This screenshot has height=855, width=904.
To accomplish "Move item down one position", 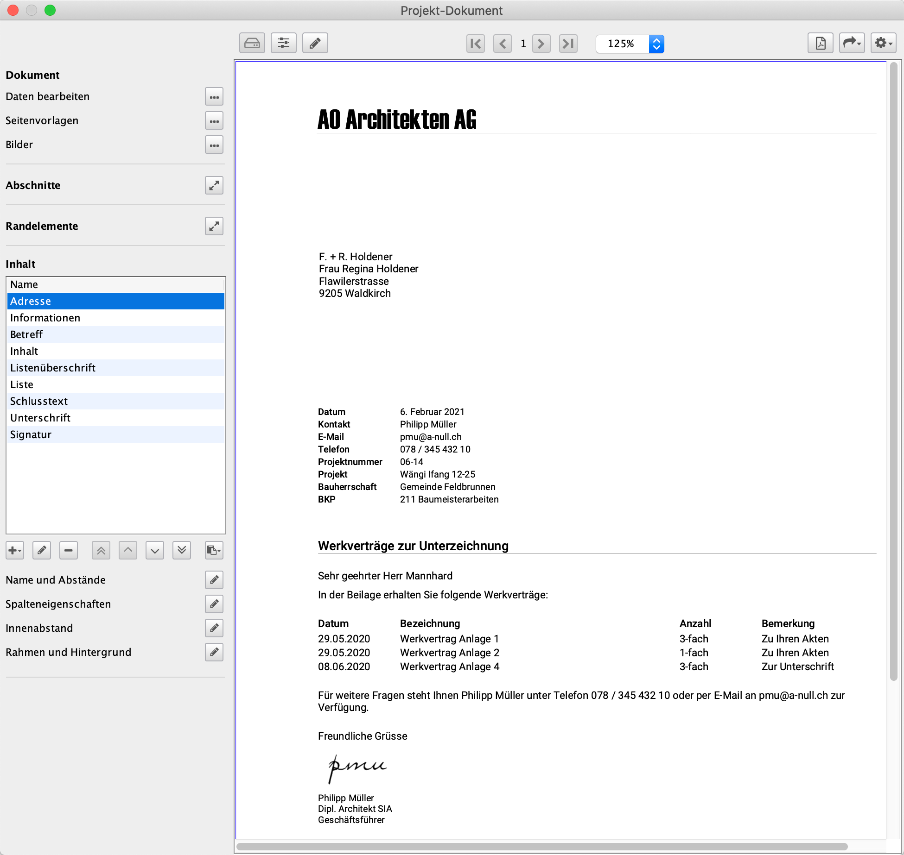I will point(155,551).
